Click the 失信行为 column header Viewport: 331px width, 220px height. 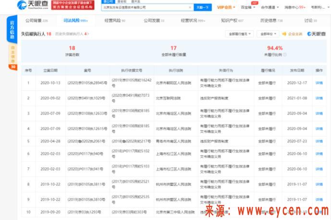coord(226,70)
